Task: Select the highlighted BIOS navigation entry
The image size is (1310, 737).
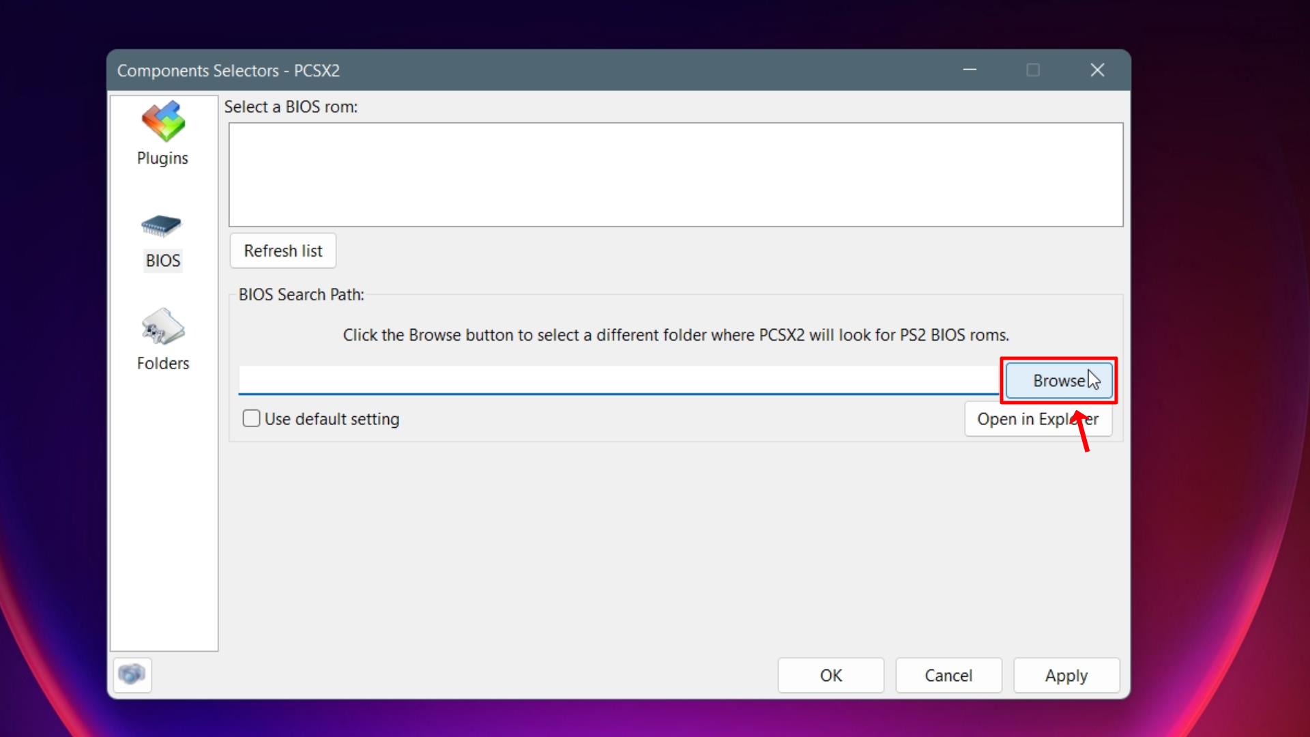Action: click(x=162, y=242)
